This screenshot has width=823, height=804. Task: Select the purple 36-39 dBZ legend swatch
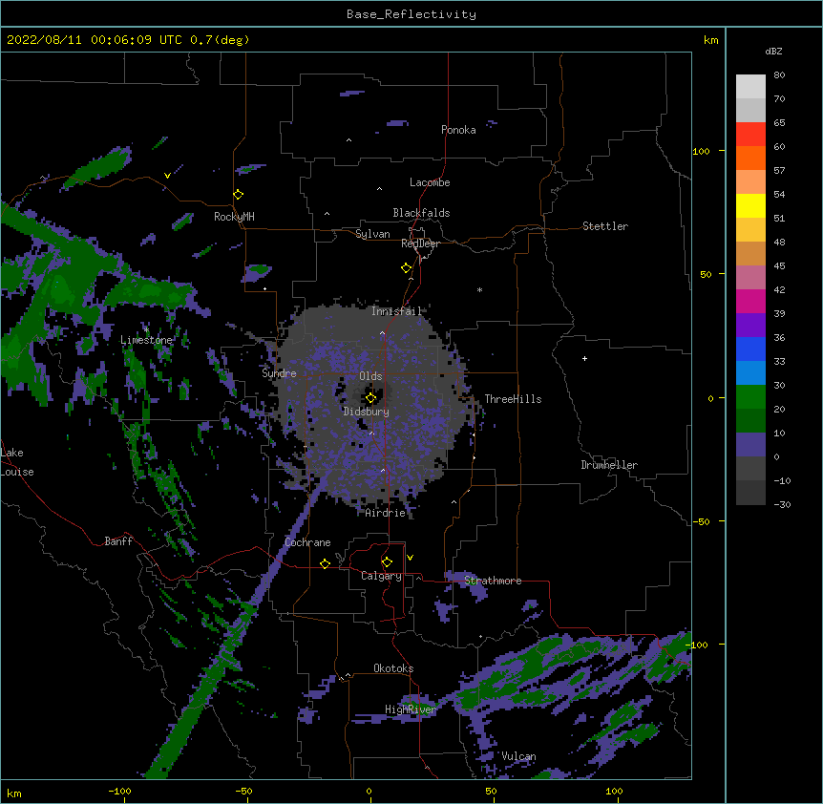click(750, 325)
